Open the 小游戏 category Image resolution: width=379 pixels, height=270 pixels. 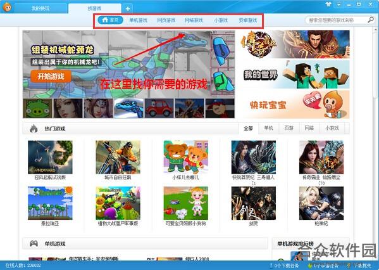[x=221, y=20]
